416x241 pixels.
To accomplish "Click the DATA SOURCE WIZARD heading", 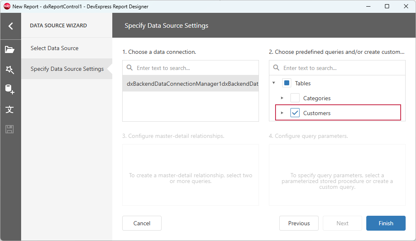I will pyautogui.click(x=58, y=25).
